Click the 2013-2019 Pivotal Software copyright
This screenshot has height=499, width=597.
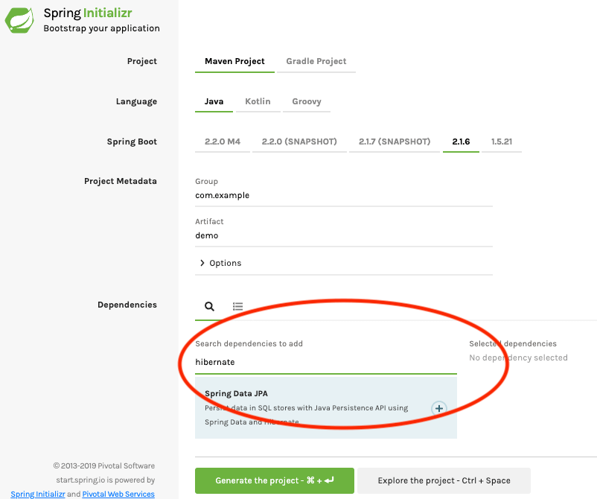104,466
